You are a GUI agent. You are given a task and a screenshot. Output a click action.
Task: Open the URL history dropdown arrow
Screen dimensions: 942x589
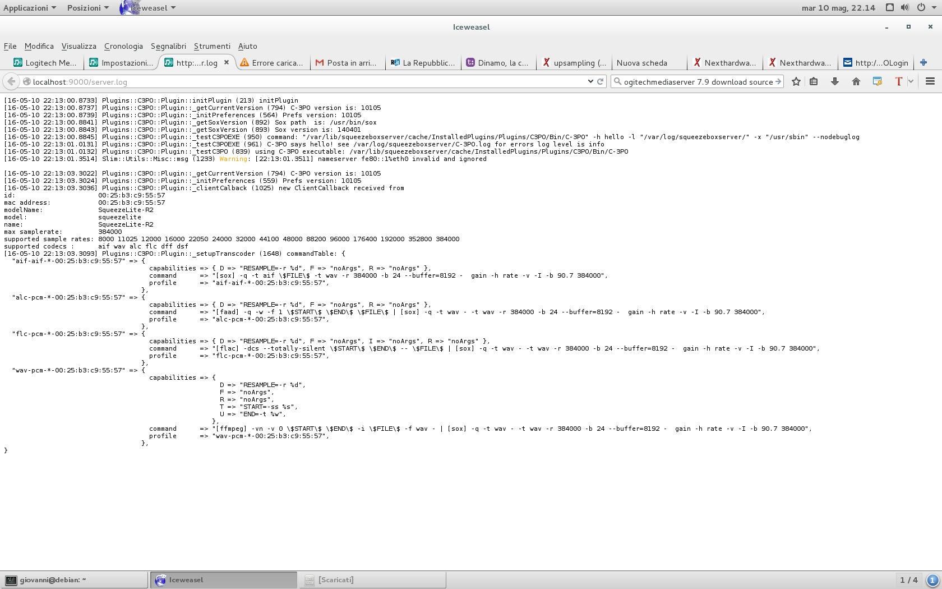pos(590,81)
